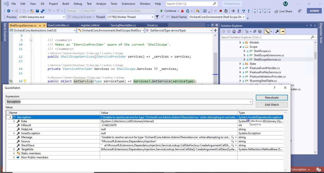
Task: Click the Add Watch button
Action: coord(272,105)
